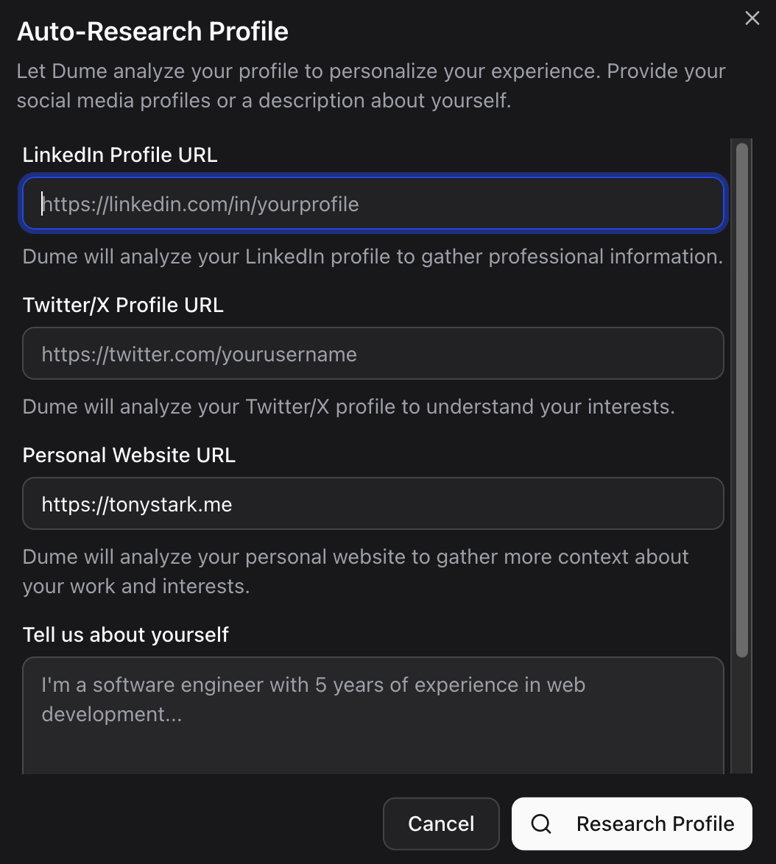
Task: Click the twitter.com placeholder text
Action: click(x=199, y=354)
